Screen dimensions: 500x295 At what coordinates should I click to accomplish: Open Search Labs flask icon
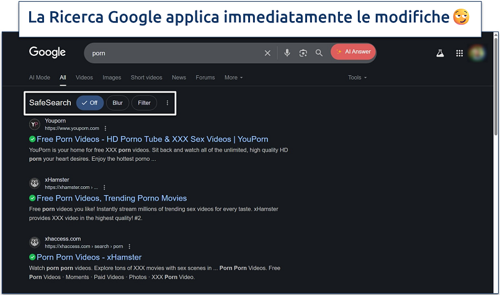[x=440, y=53]
